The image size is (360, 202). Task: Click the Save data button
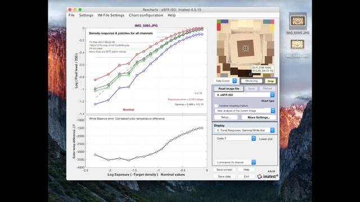(x=224, y=177)
